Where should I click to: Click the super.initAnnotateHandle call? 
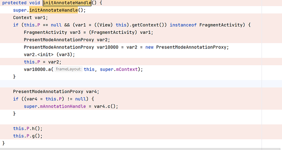pyautogui.click(x=49, y=10)
